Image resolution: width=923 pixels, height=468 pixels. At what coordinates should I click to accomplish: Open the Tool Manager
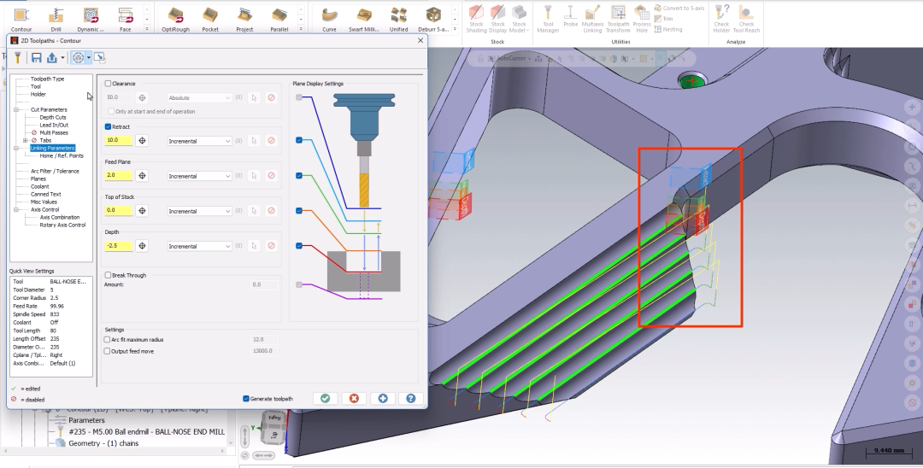click(x=548, y=18)
